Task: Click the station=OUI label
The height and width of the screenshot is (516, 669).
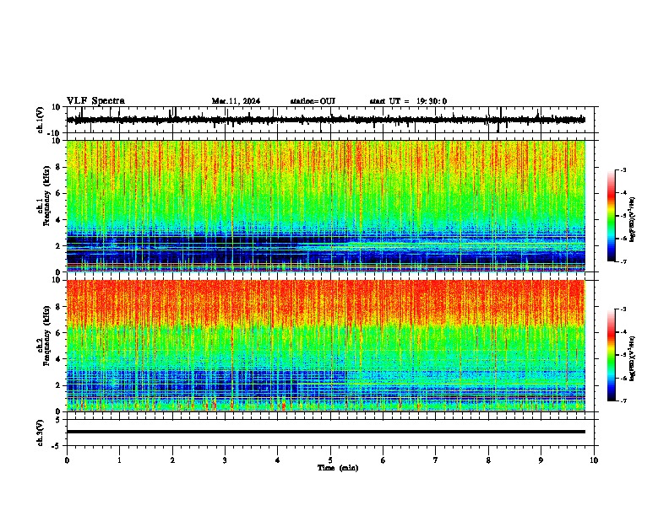Action: point(313,101)
